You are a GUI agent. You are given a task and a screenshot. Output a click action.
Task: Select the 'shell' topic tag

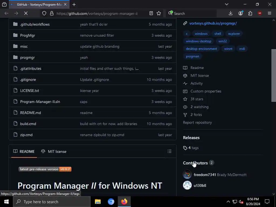[x=218, y=34]
